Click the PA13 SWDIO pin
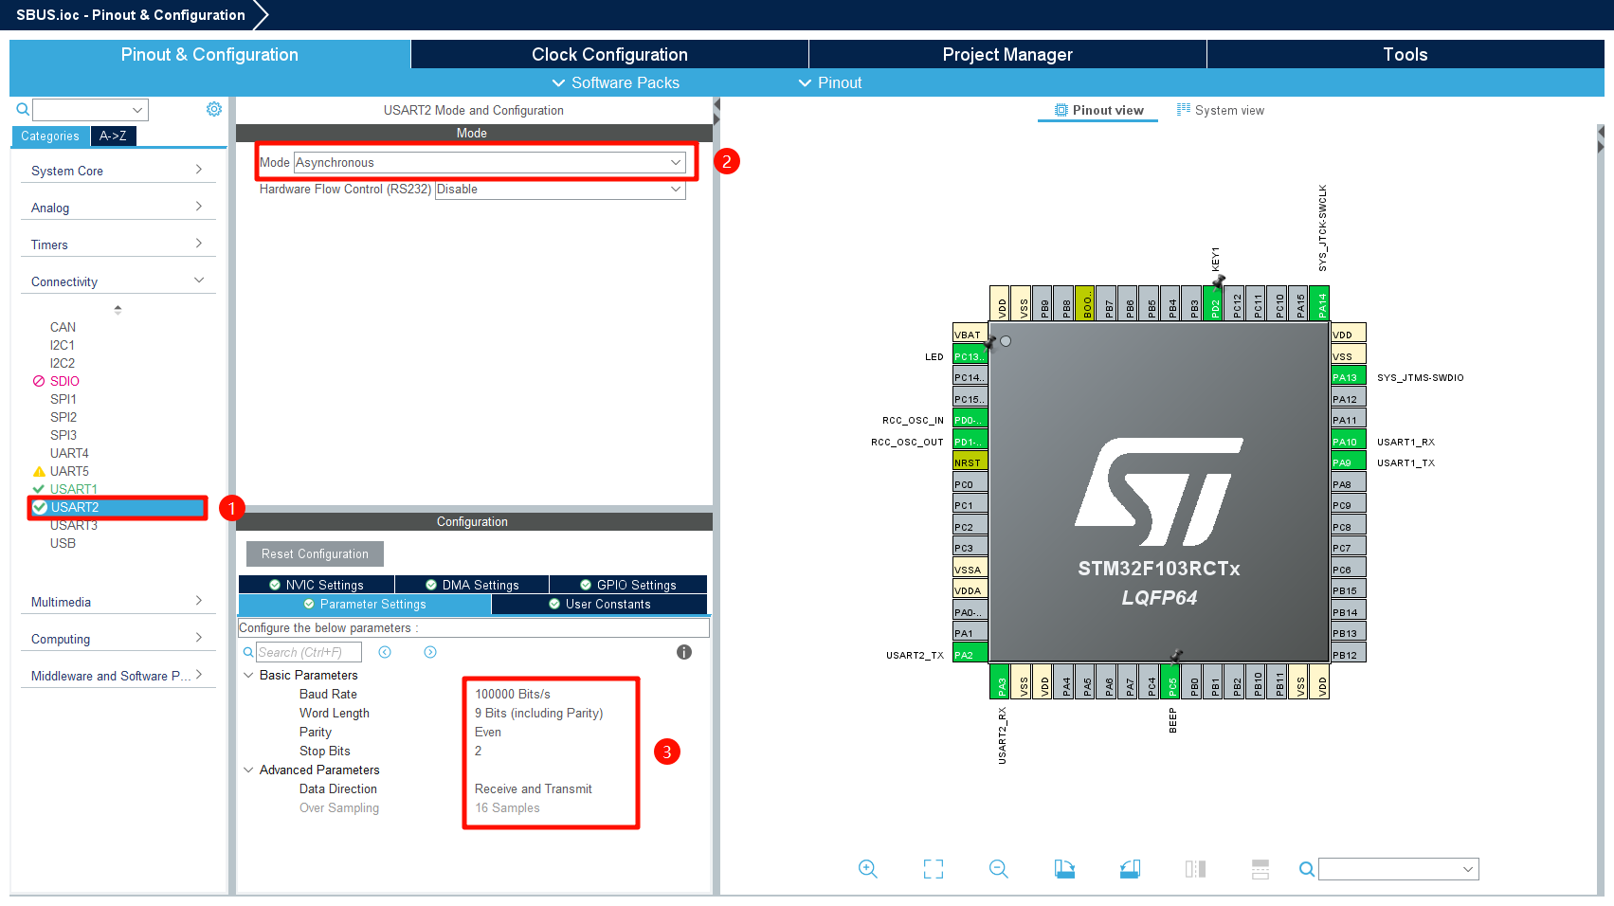 (x=1349, y=377)
